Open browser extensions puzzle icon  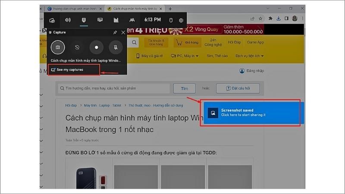(x=270, y=19)
